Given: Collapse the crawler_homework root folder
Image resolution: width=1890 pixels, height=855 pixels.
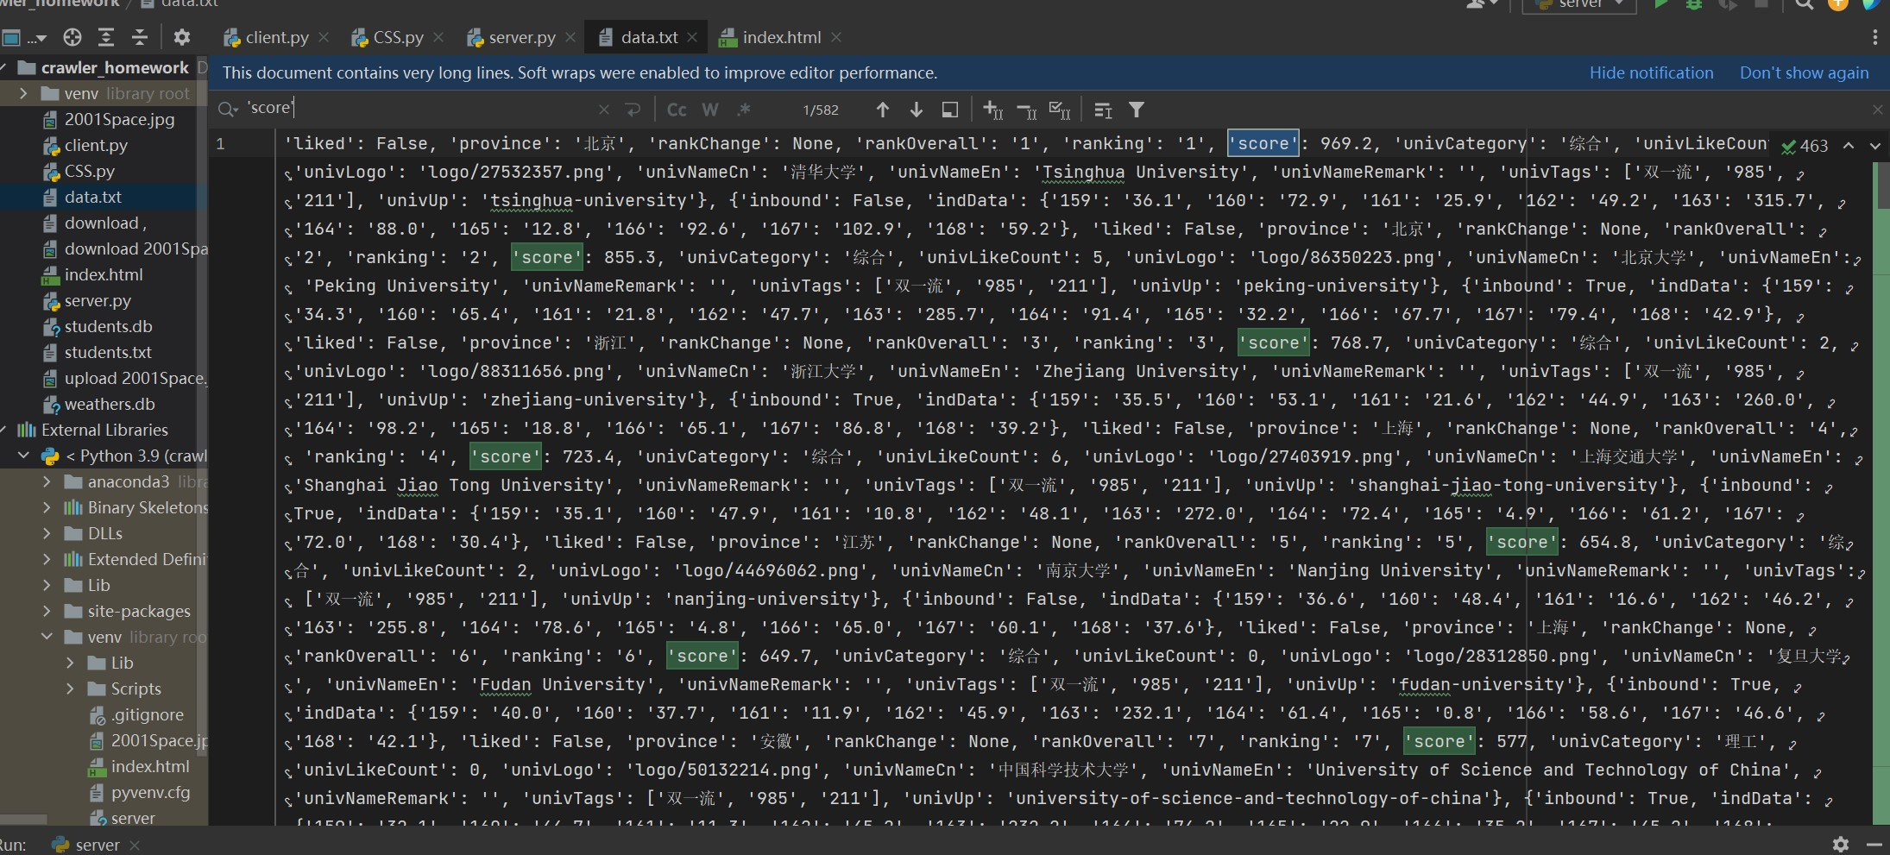Looking at the screenshot, I should click(4, 67).
